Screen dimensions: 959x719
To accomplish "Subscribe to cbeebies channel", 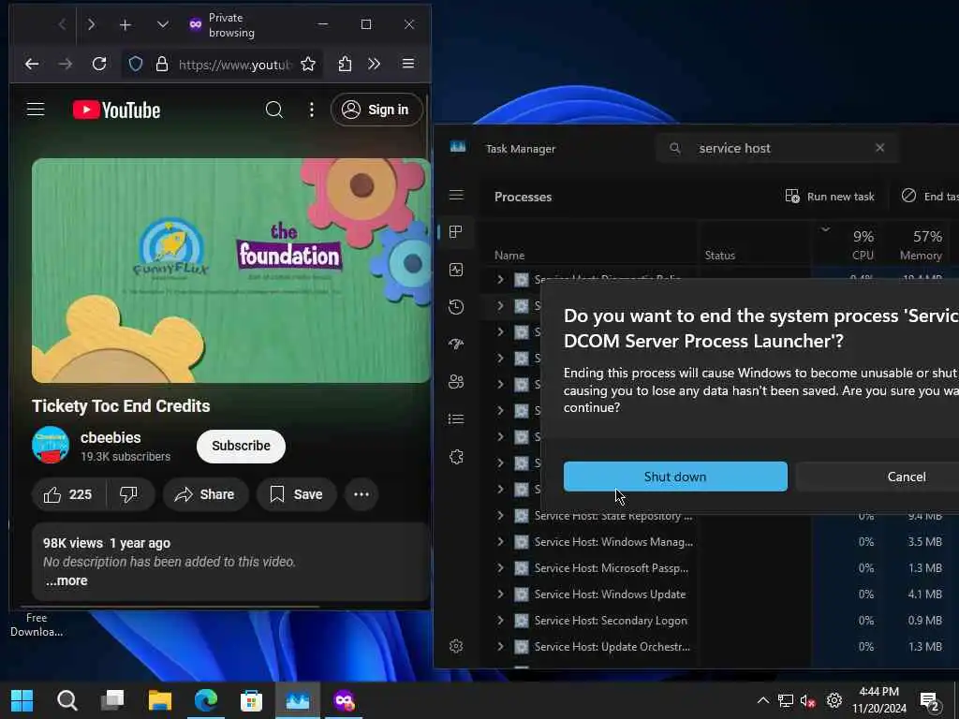I will [241, 447].
